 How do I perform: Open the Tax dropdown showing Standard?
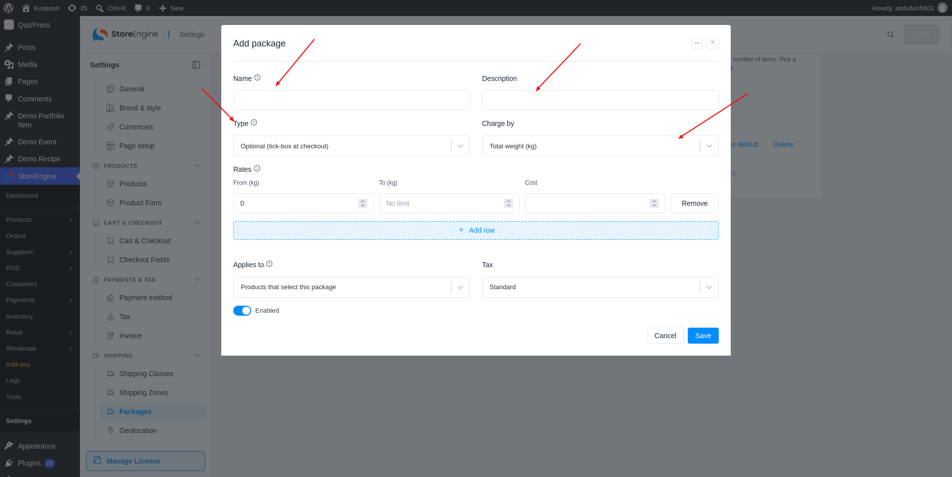click(600, 287)
